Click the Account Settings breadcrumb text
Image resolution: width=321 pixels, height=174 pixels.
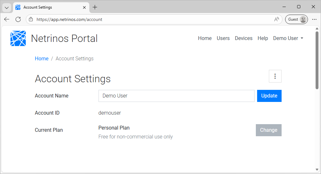pos(74,58)
